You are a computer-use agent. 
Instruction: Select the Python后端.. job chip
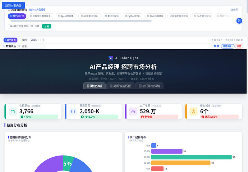point(133,16)
